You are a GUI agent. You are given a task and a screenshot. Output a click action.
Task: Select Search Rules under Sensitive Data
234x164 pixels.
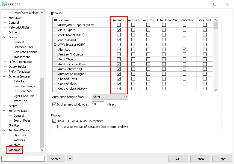tap(22, 120)
